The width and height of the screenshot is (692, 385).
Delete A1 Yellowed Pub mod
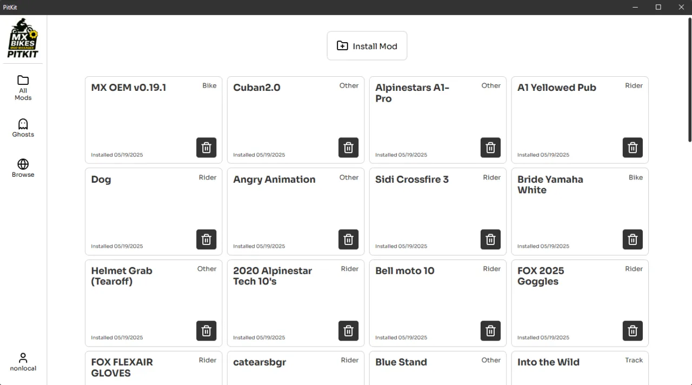pos(633,148)
